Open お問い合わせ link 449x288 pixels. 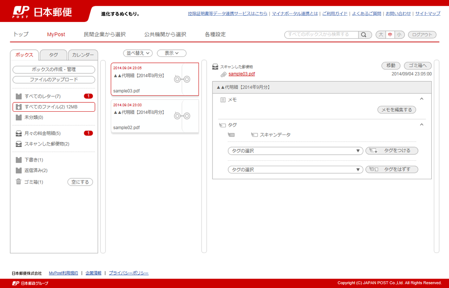tap(398, 13)
